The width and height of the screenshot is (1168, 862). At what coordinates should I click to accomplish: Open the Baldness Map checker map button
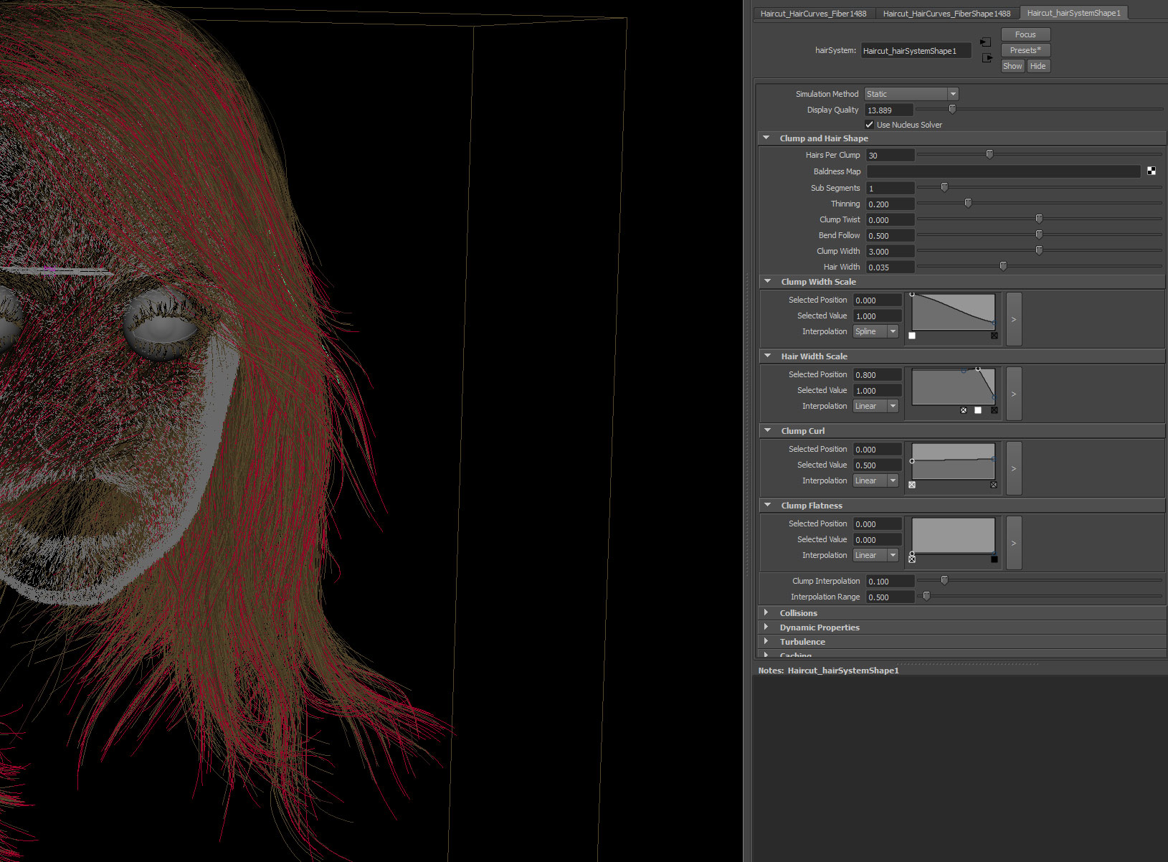pyautogui.click(x=1151, y=171)
